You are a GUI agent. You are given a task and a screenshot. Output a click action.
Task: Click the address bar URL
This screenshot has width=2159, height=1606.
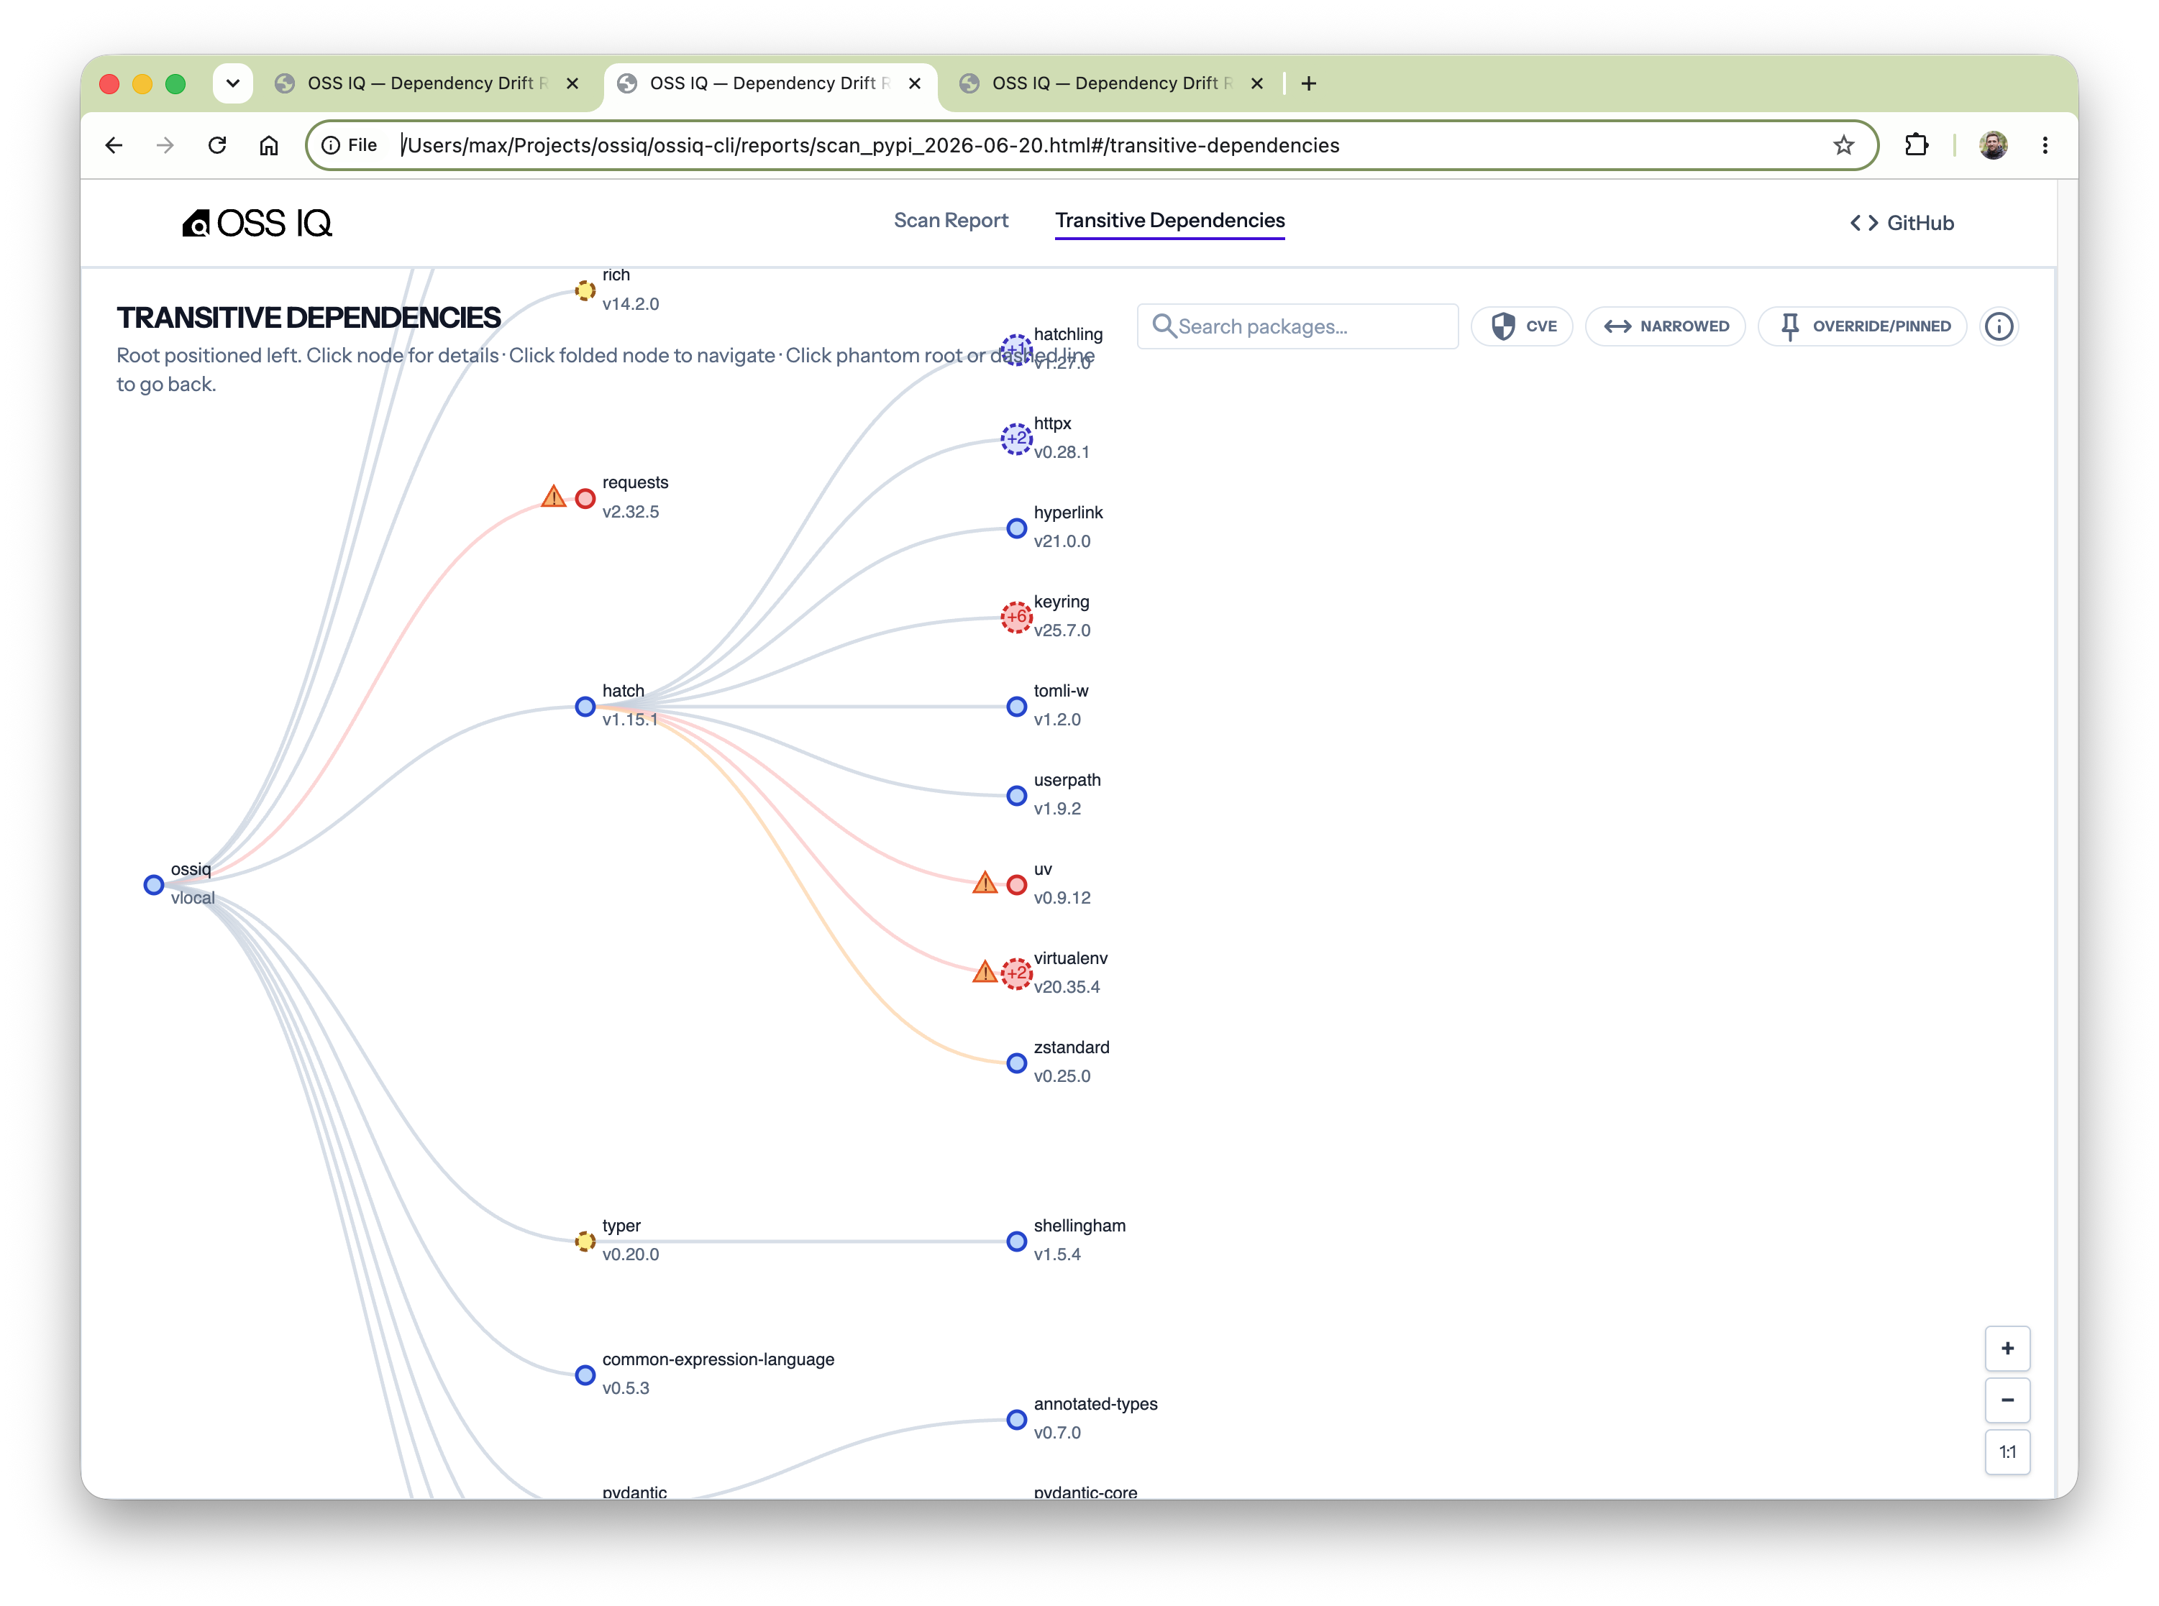click(x=870, y=146)
